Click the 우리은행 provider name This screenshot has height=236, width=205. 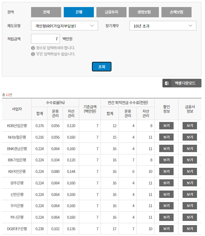[x=17, y=206]
